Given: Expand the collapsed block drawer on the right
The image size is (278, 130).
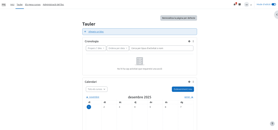Looking at the screenshot, I should coord(276,14).
